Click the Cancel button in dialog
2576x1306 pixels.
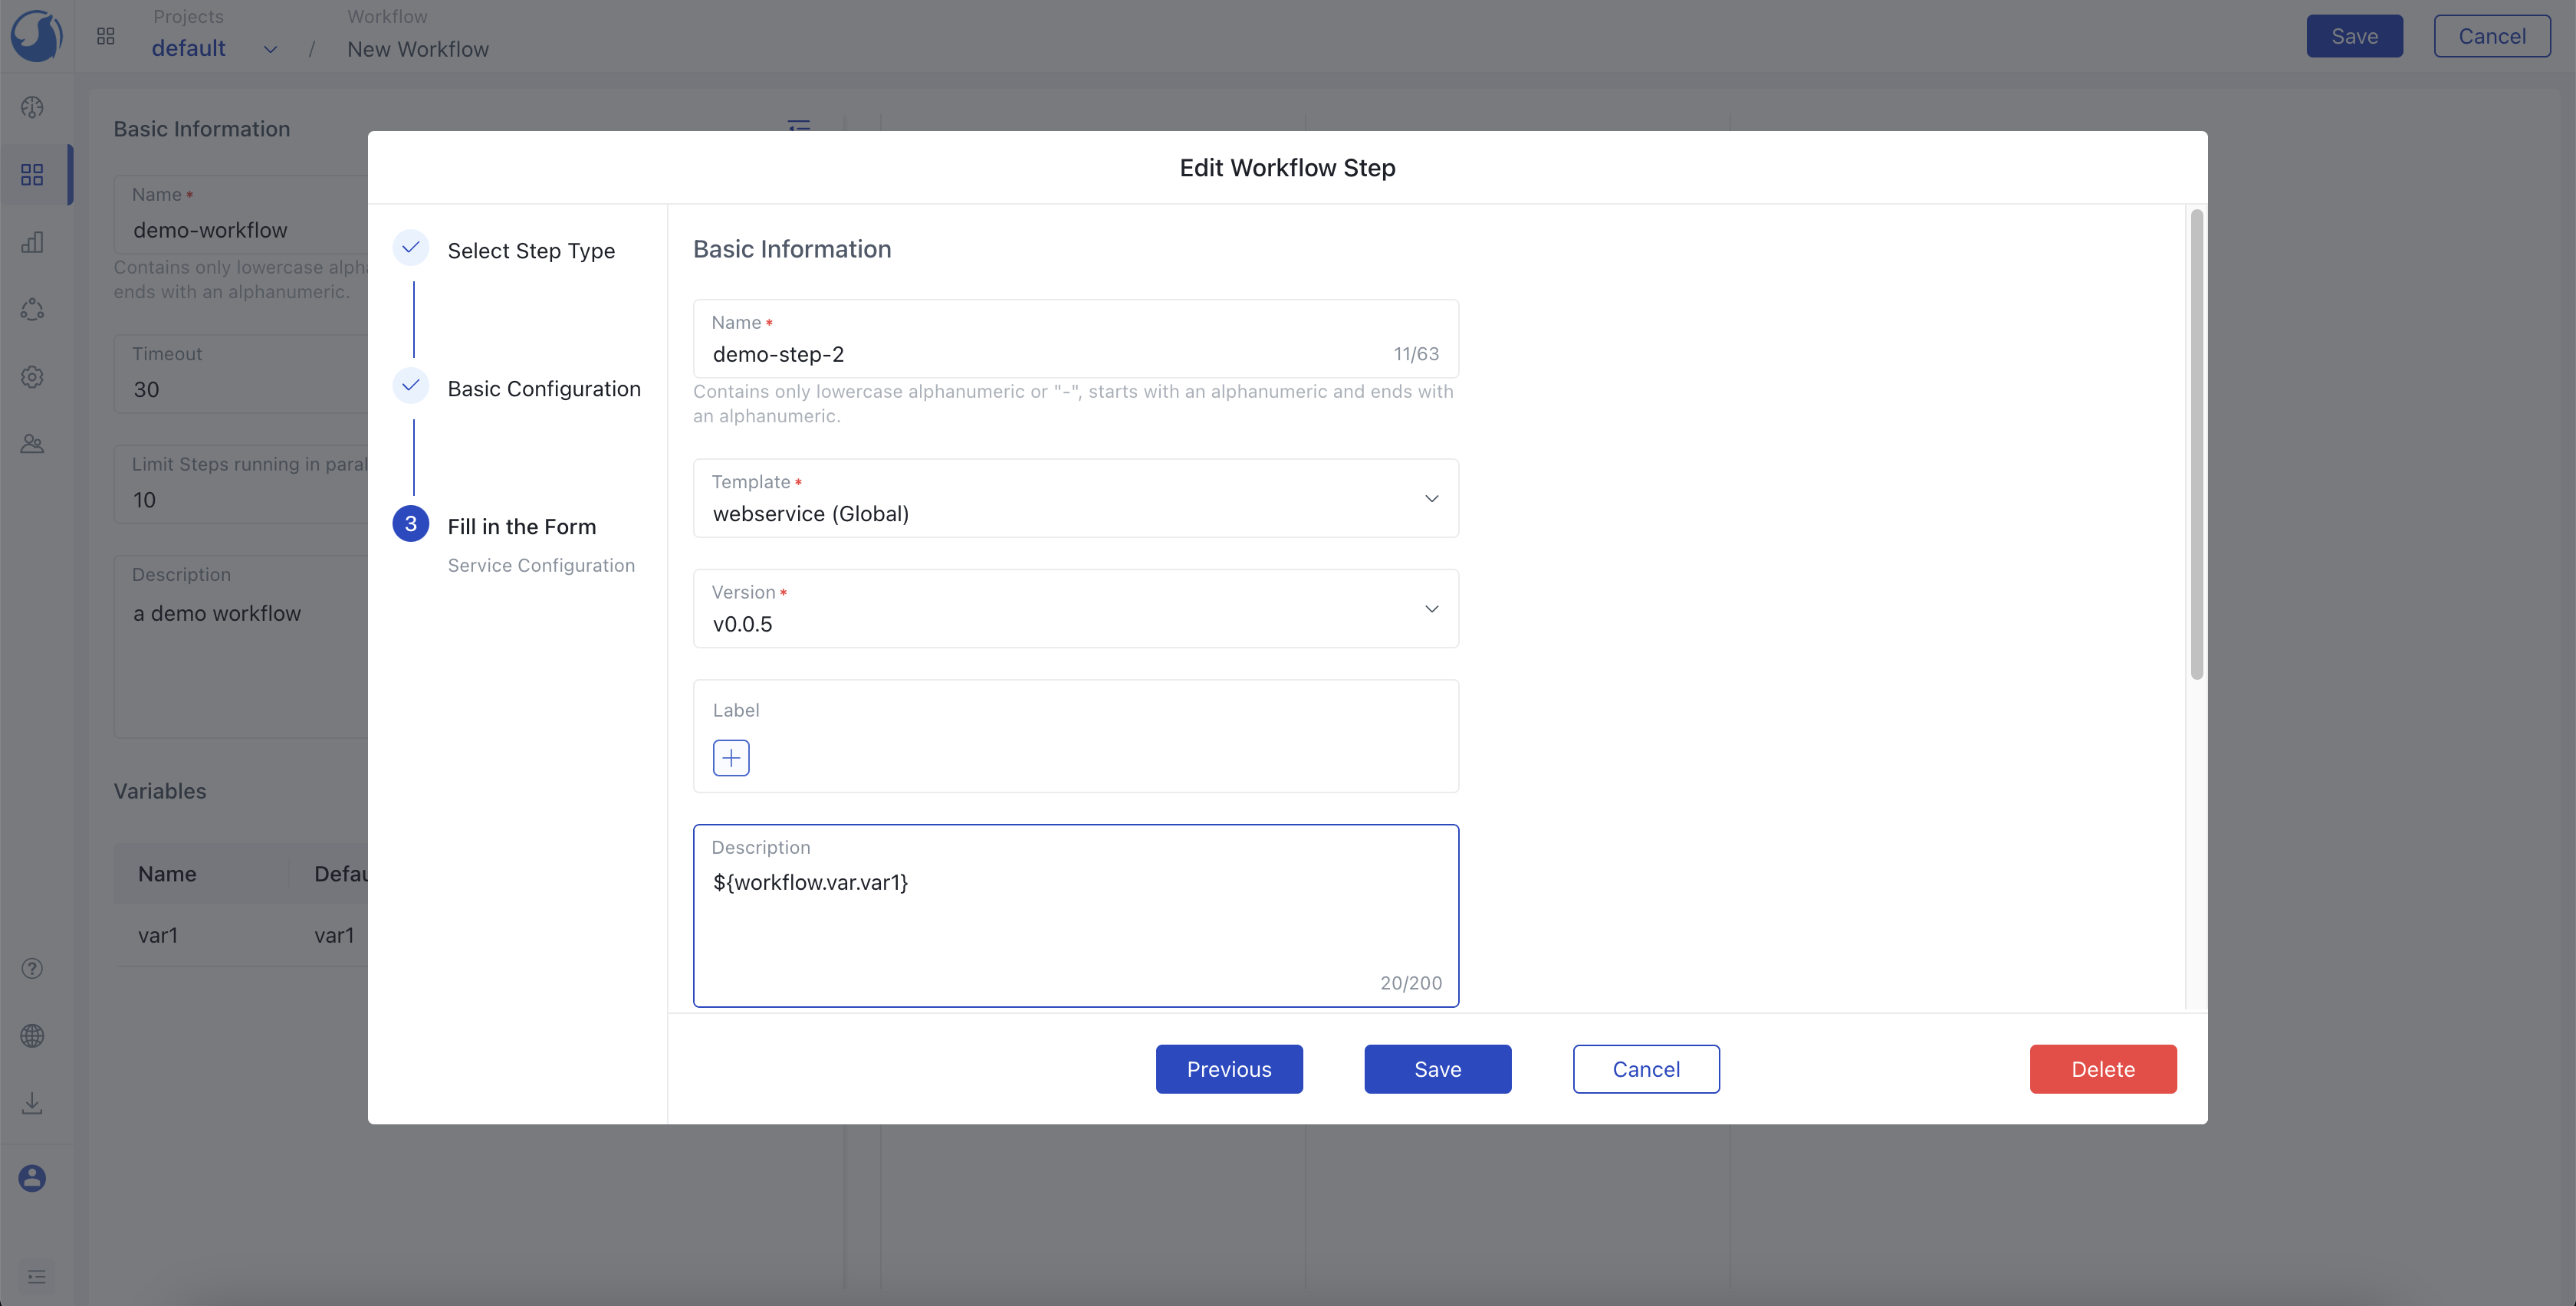(1644, 1068)
